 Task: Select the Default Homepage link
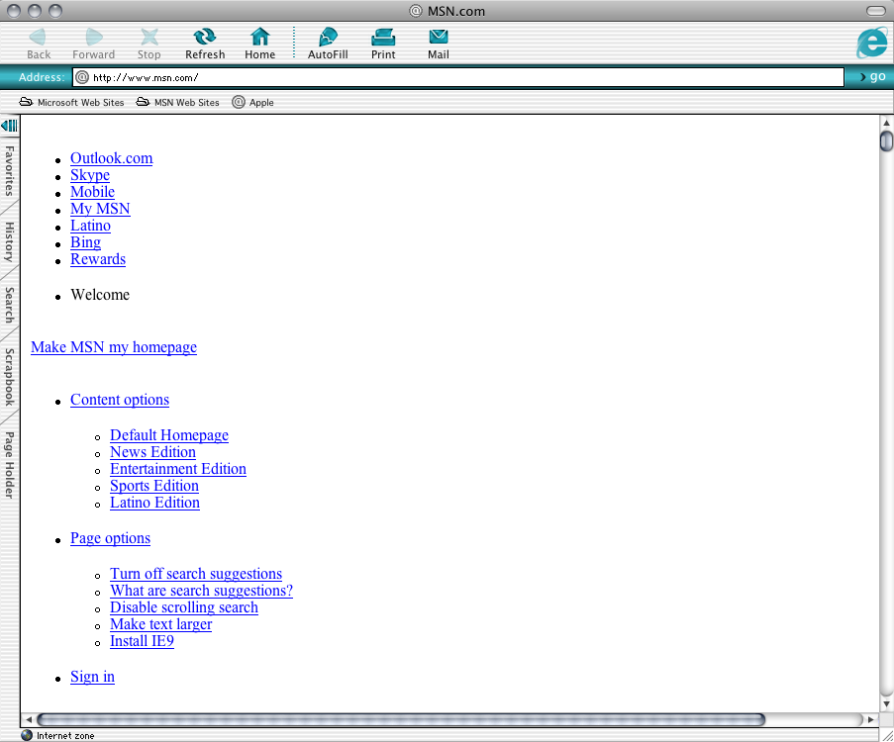169,435
